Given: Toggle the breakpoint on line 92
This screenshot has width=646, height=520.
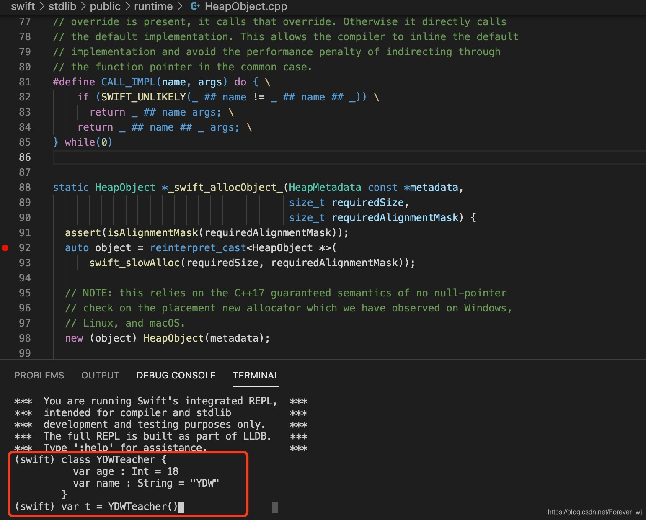Looking at the screenshot, I should 5,248.
